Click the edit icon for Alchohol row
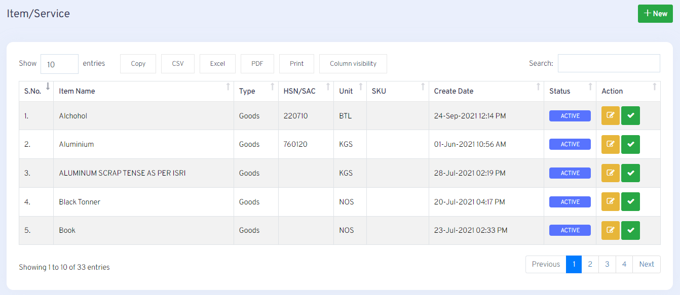Viewport: 680px width, 295px height. [610, 116]
